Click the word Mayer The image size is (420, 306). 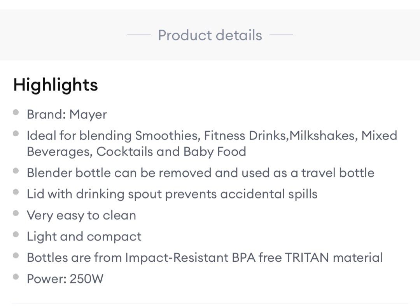88,115
